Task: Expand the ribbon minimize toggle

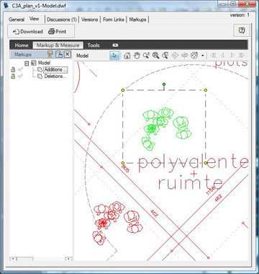Action: pyautogui.click(x=115, y=45)
